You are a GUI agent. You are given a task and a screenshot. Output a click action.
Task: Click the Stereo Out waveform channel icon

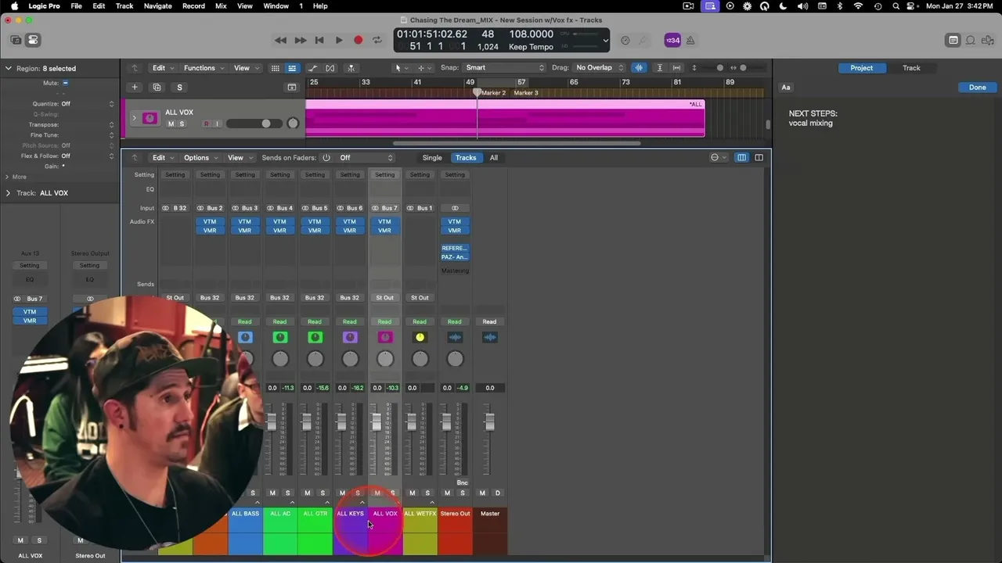[455, 337]
